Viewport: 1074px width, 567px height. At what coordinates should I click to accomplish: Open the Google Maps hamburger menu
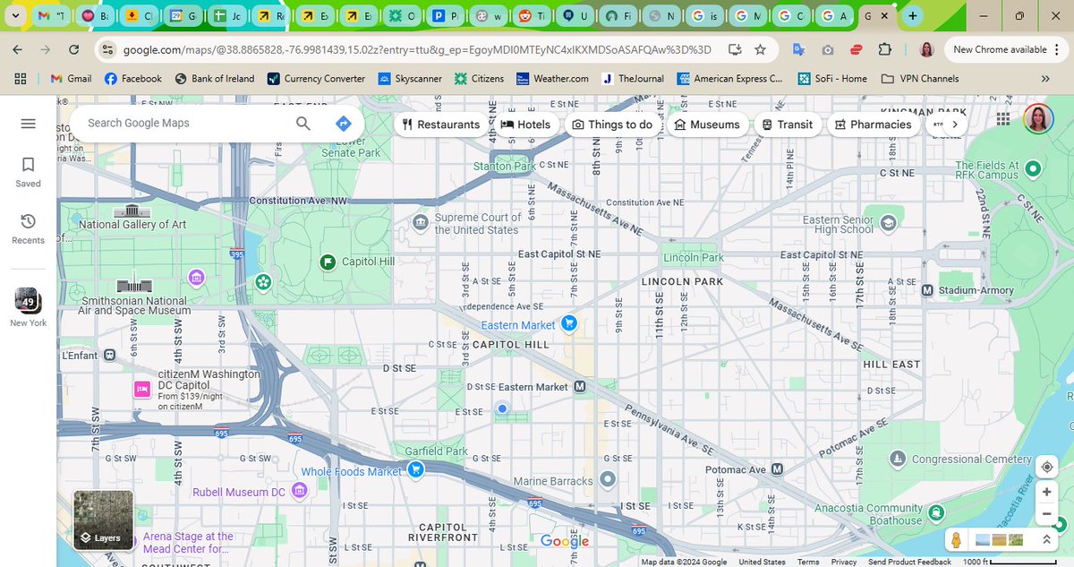28,124
